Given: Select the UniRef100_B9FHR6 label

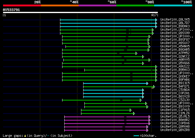Looking at the screenshot, I should (x=175, y=80).
